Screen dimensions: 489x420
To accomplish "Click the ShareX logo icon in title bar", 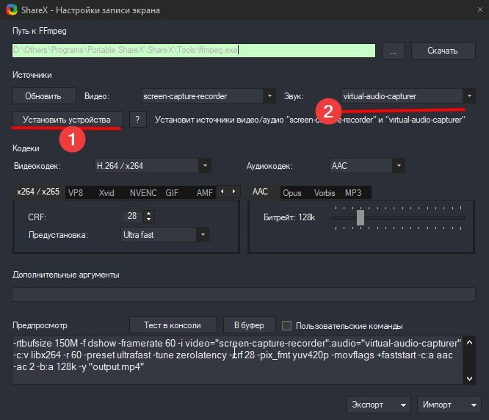I will 12,10.
